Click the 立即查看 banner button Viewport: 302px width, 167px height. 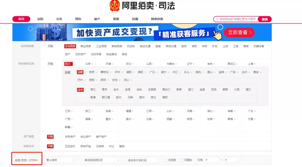coord(239,32)
